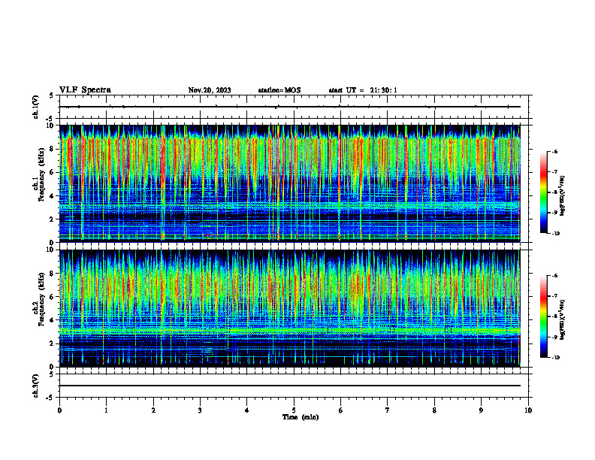This screenshot has width=595, height=460.
Task: Click the ch.3 voltage waveform trace
Action: coord(290,386)
